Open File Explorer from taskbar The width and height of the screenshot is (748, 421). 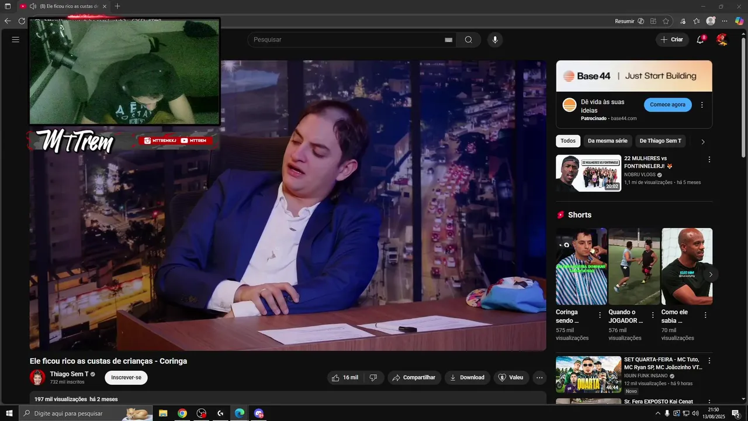[x=163, y=413]
